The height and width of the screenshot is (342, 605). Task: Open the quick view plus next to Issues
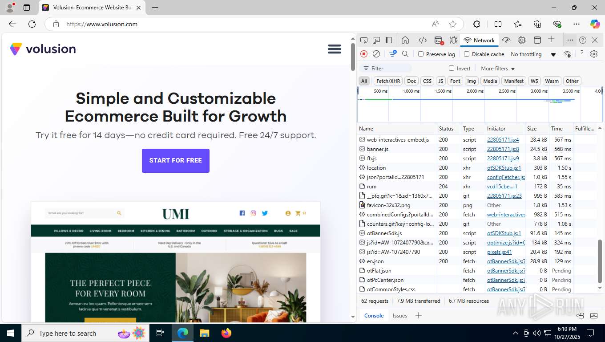(418, 315)
